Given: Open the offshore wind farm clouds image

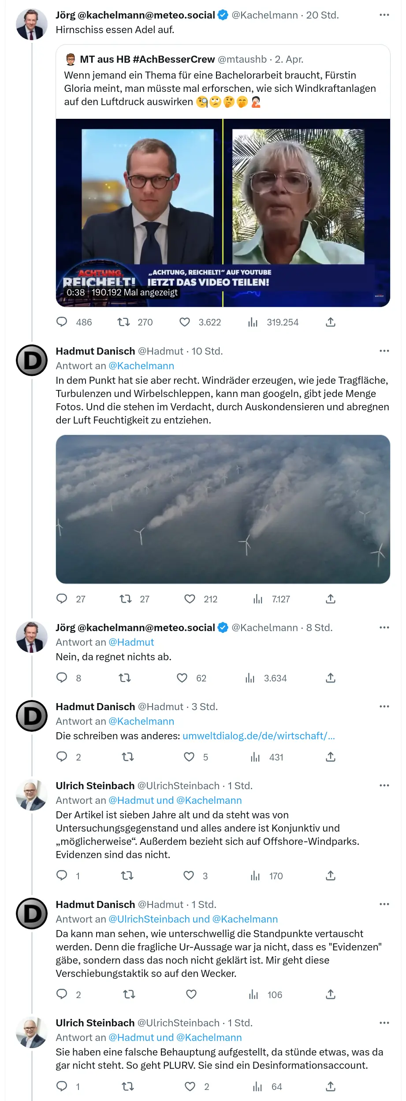Looking at the screenshot, I should pos(223,509).
